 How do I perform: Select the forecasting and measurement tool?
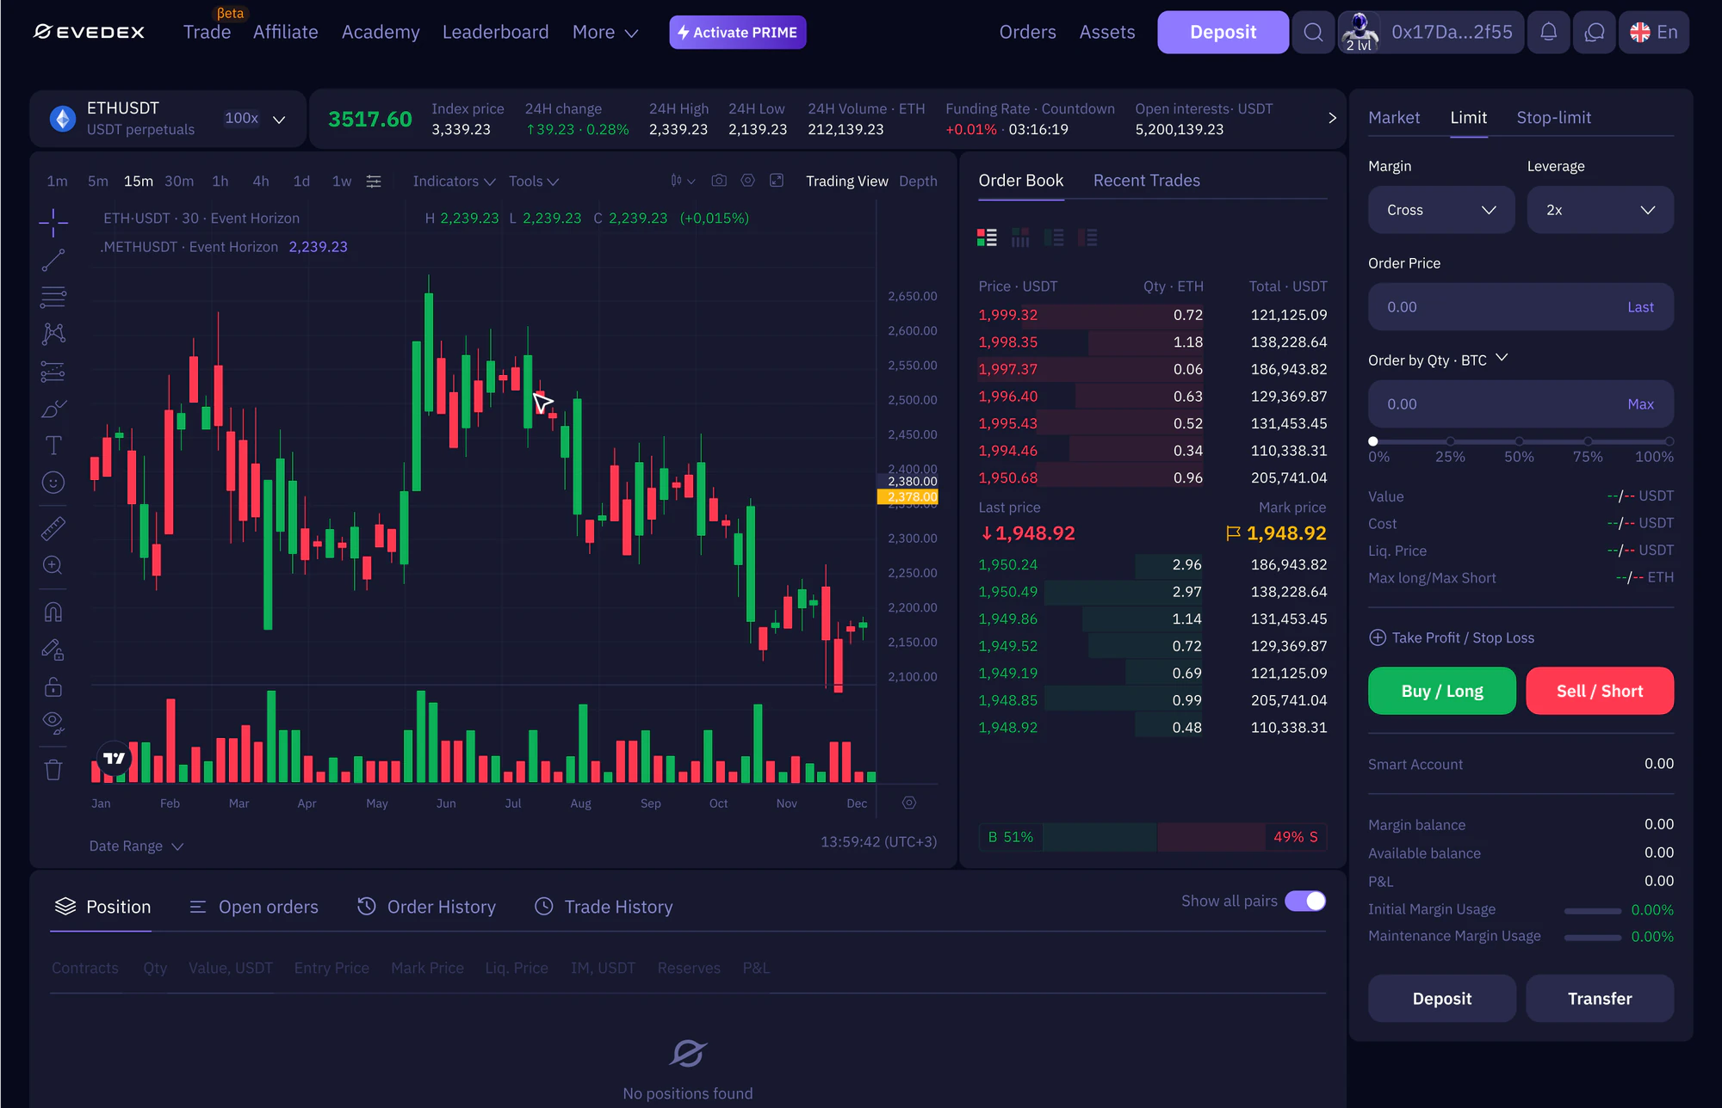[x=53, y=371]
